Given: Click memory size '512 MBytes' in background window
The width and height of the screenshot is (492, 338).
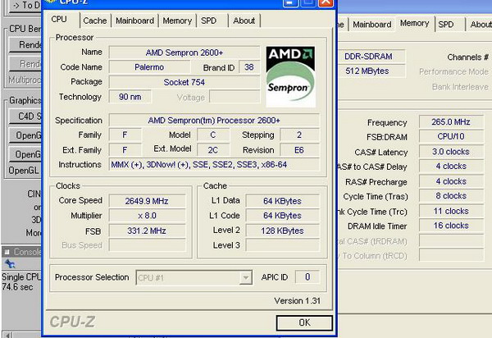Looking at the screenshot, I should tap(371, 71).
